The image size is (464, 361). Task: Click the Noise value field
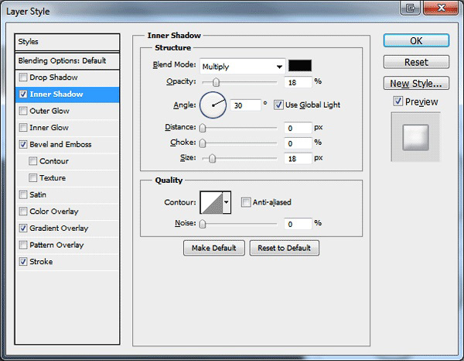pos(298,224)
